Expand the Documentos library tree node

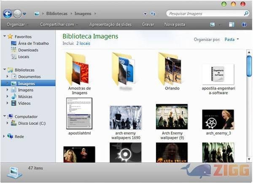[x=8, y=77]
